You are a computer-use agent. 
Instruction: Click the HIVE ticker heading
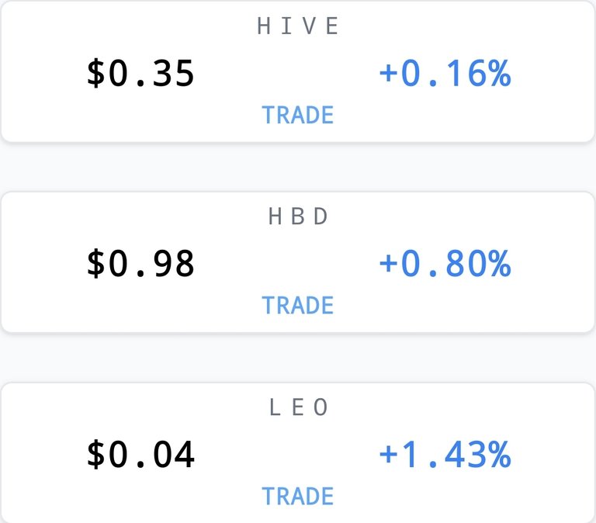(298, 26)
